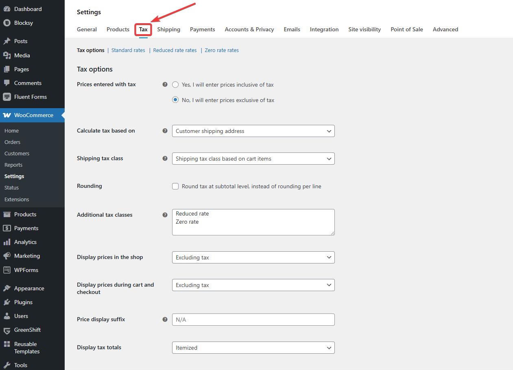Click the Price display suffix input field
Screen dimensions: 513x370
(253, 320)
